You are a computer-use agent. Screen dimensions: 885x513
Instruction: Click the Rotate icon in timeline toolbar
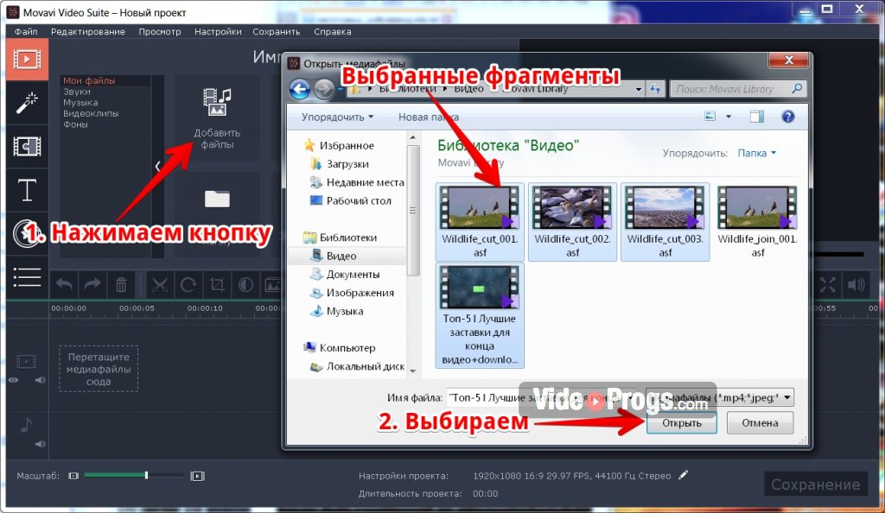[188, 285]
